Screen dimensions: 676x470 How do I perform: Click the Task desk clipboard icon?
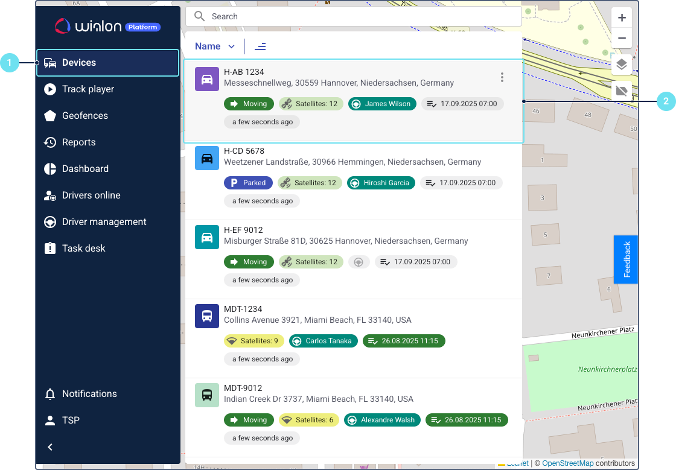(50, 249)
